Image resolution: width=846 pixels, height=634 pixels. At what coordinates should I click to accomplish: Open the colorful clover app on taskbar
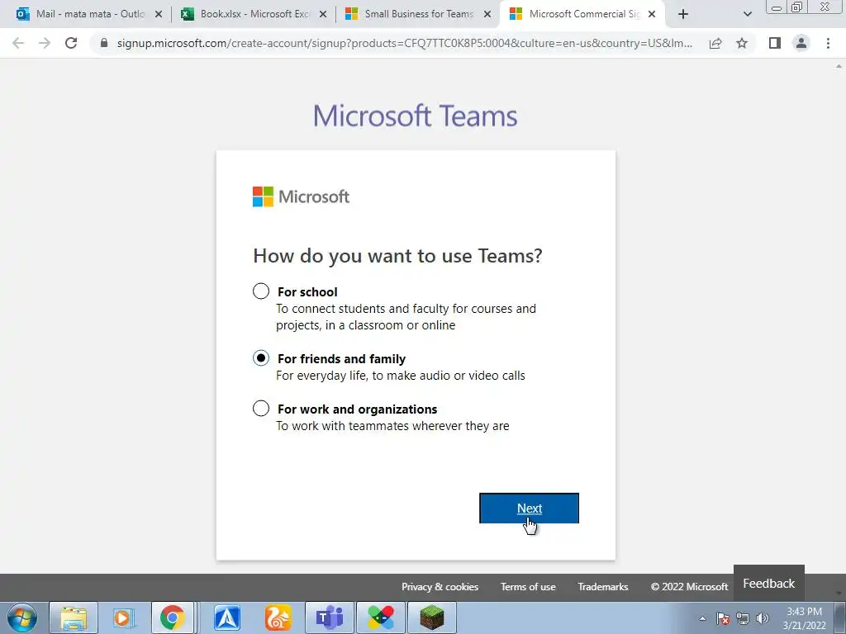point(380,617)
